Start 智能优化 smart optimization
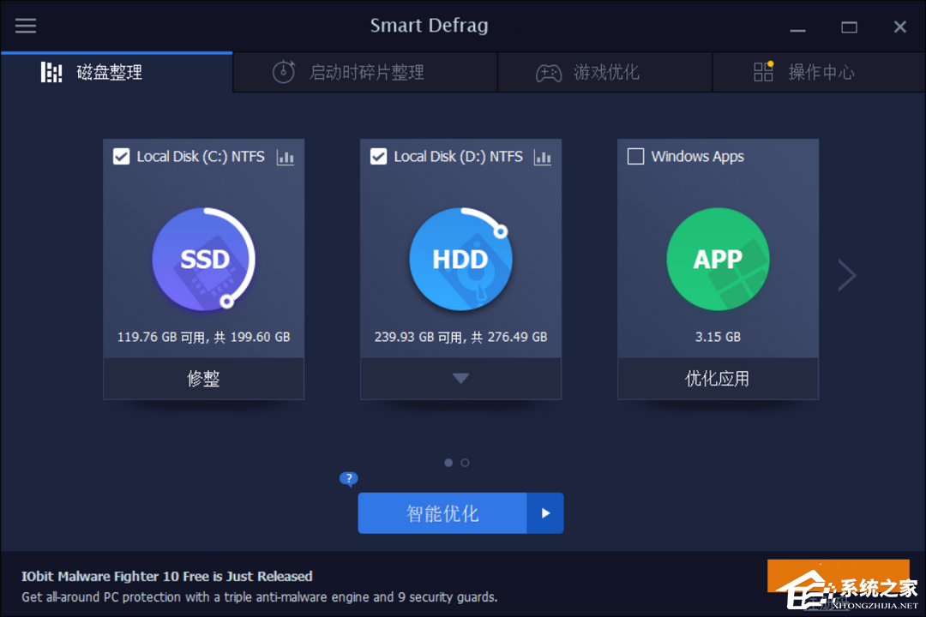This screenshot has width=926, height=617. (x=442, y=513)
